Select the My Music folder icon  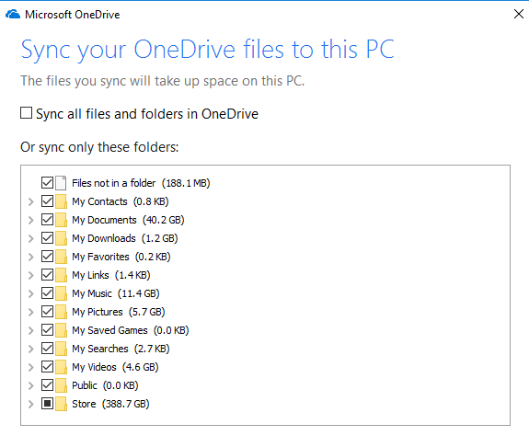point(61,293)
